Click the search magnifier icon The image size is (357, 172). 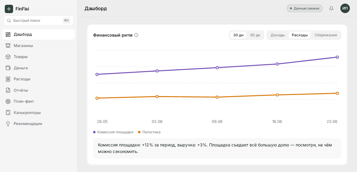[9, 21]
